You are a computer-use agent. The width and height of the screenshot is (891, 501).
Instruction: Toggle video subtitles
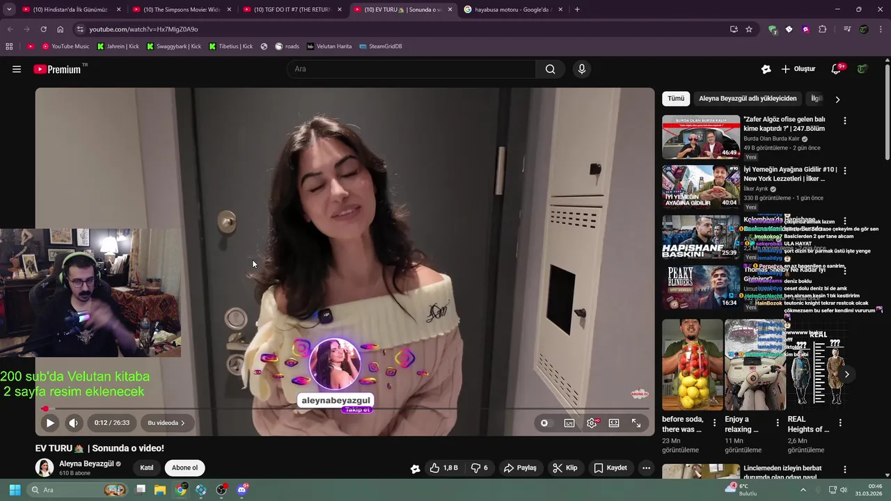[569, 422]
